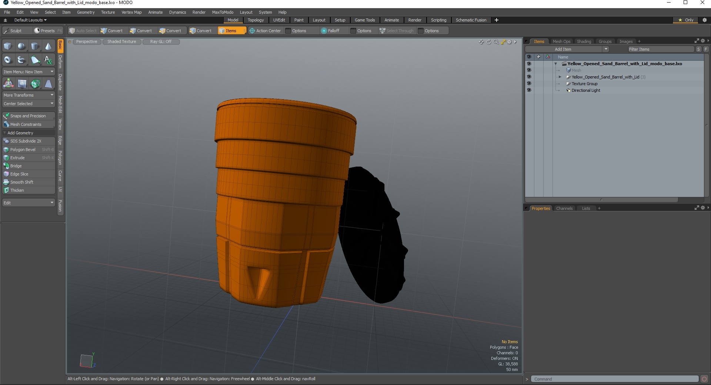Image resolution: width=711 pixels, height=385 pixels.
Task: Click the Shaded Texture viewport button
Action: tap(121, 42)
